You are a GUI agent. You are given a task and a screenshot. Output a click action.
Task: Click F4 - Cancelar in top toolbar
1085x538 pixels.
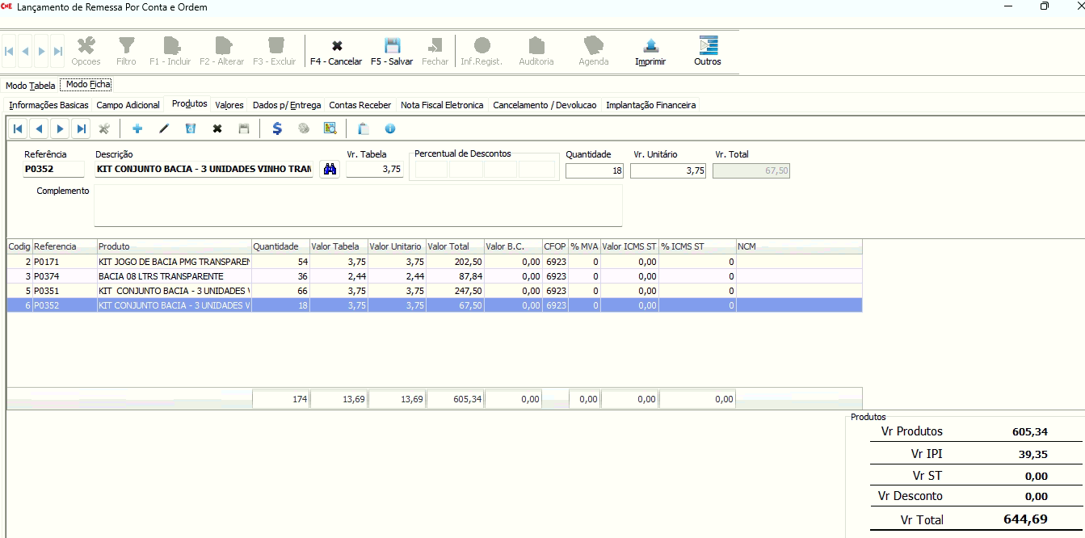point(336,52)
